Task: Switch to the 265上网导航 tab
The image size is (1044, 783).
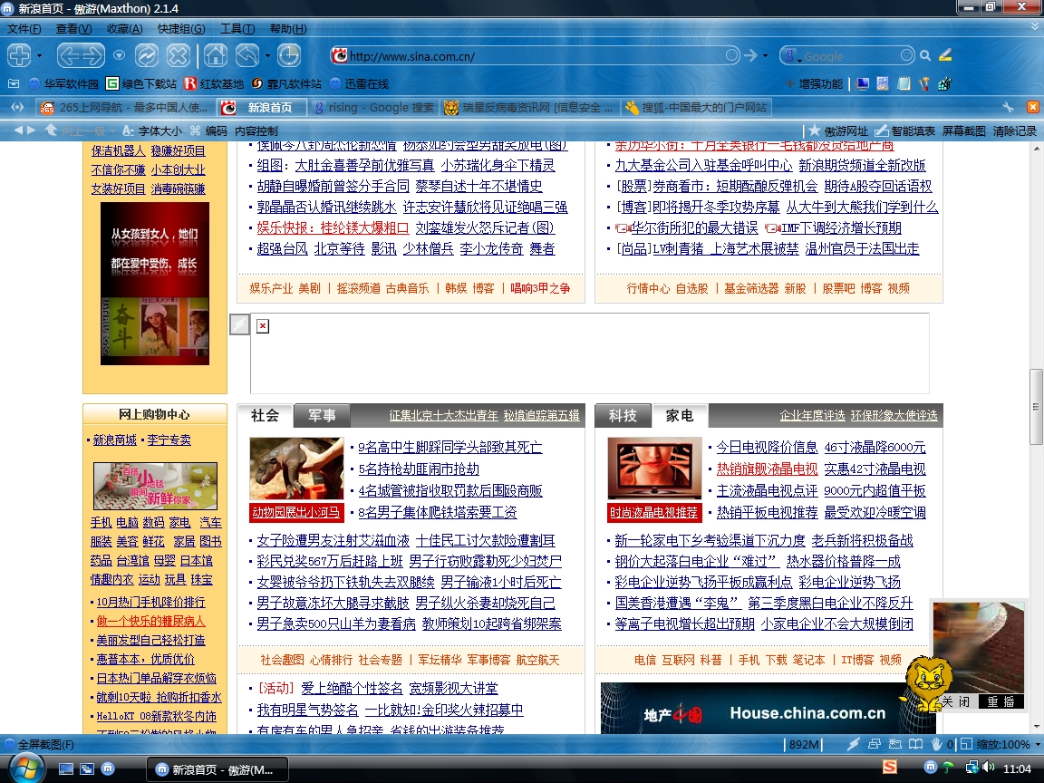Action: tap(125, 107)
